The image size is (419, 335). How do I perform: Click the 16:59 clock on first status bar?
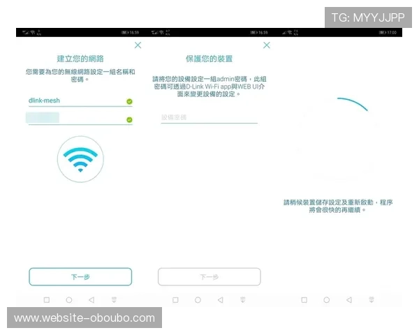(134, 33)
